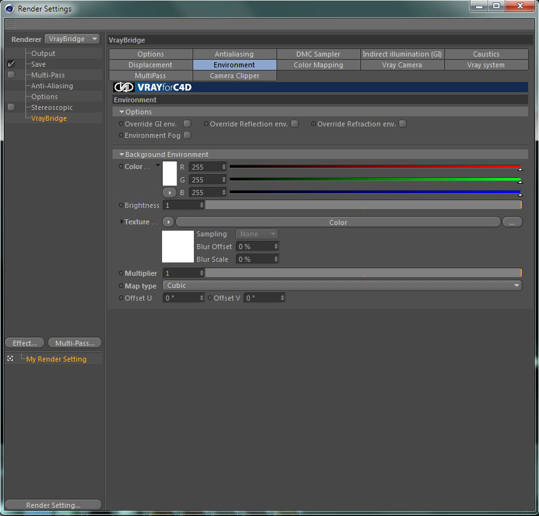539x516 pixels.
Task: Click Multiplier keyframe dot icon
Action: tap(121, 273)
